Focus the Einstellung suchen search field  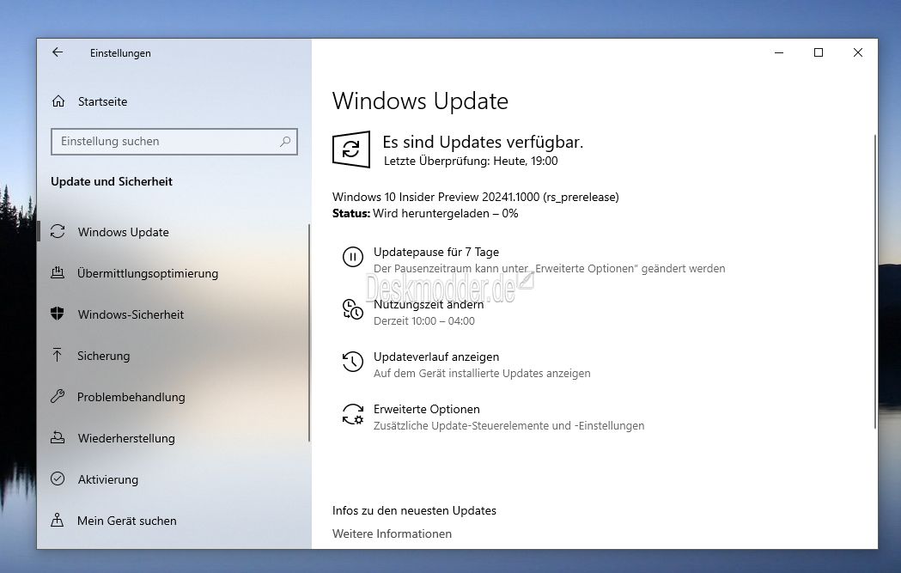[x=174, y=142]
